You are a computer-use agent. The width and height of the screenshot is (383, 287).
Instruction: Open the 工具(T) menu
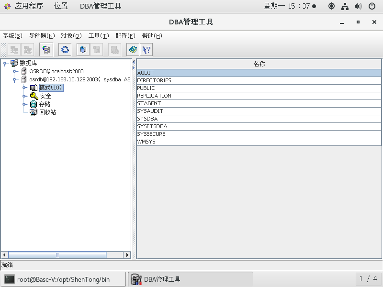point(98,36)
